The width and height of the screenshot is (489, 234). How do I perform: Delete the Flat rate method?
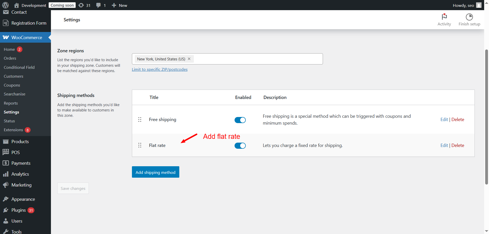click(458, 145)
